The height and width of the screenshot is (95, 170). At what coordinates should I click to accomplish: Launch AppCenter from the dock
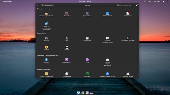pyautogui.click(x=91, y=93)
